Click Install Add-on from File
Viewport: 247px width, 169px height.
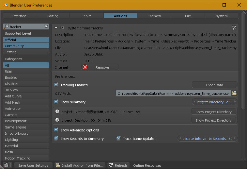(80, 165)
